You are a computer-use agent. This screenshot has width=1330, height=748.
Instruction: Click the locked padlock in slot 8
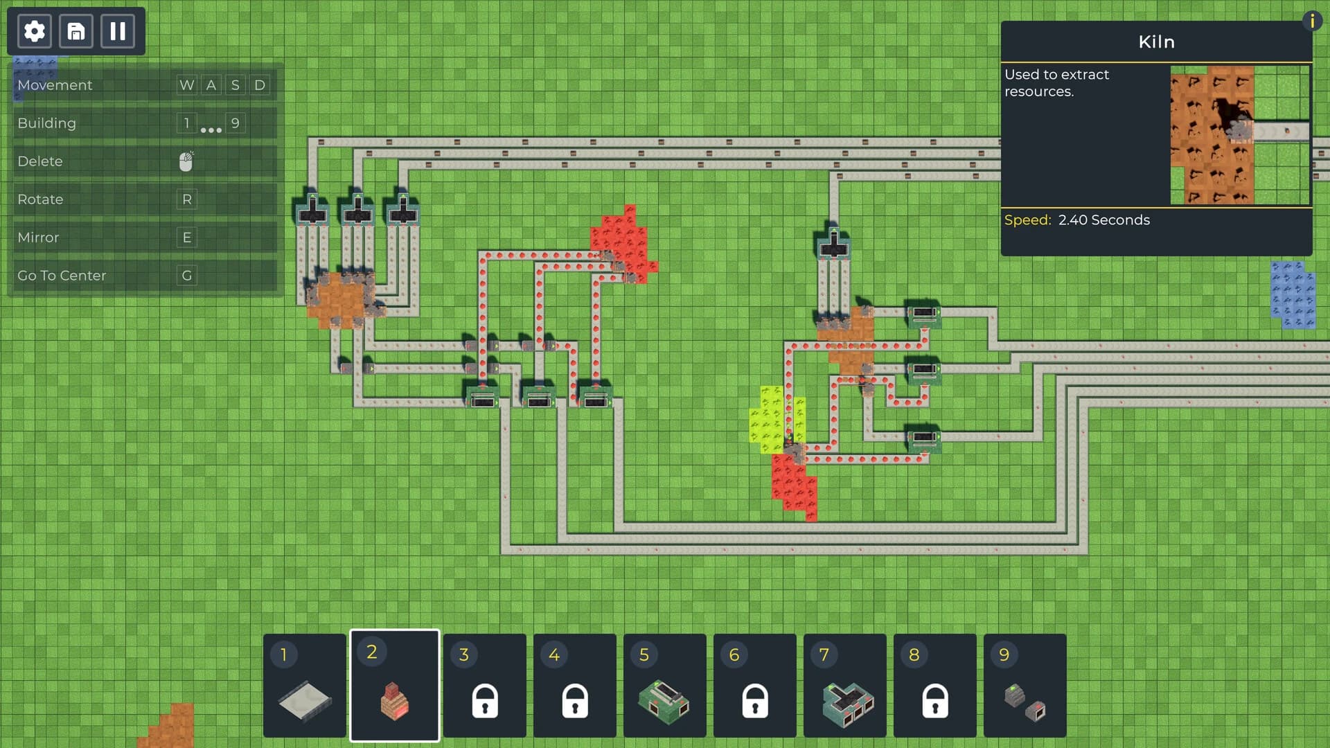click(x=936, y=702)
